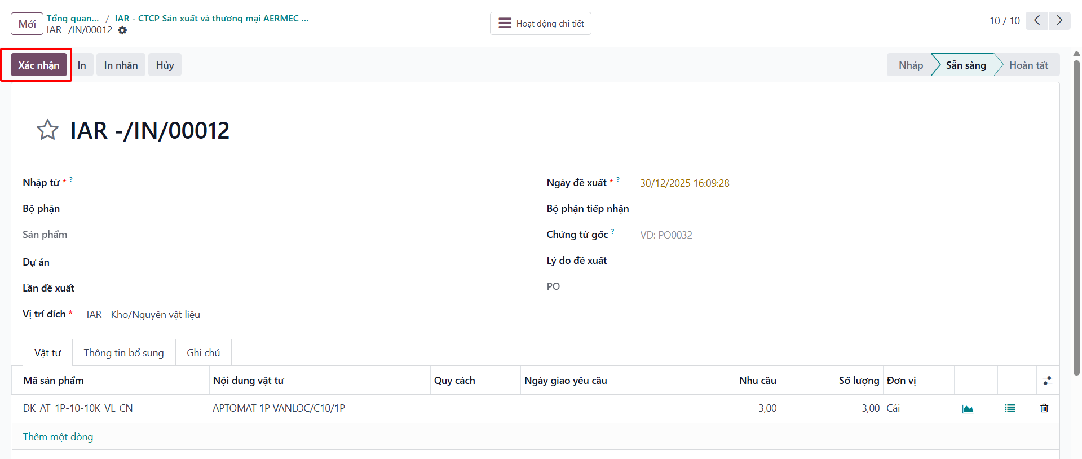Select the Nháp status stage
Screen dimensions: 1082x459
point(910,65)
